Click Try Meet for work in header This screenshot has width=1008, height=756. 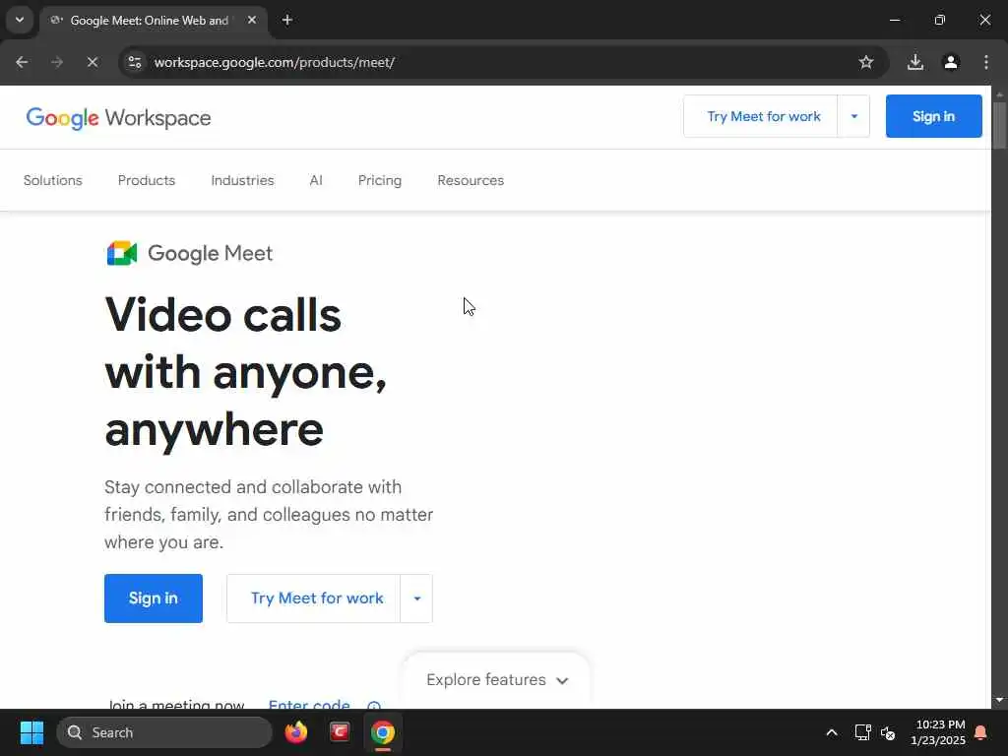click(x=761, y=116)
